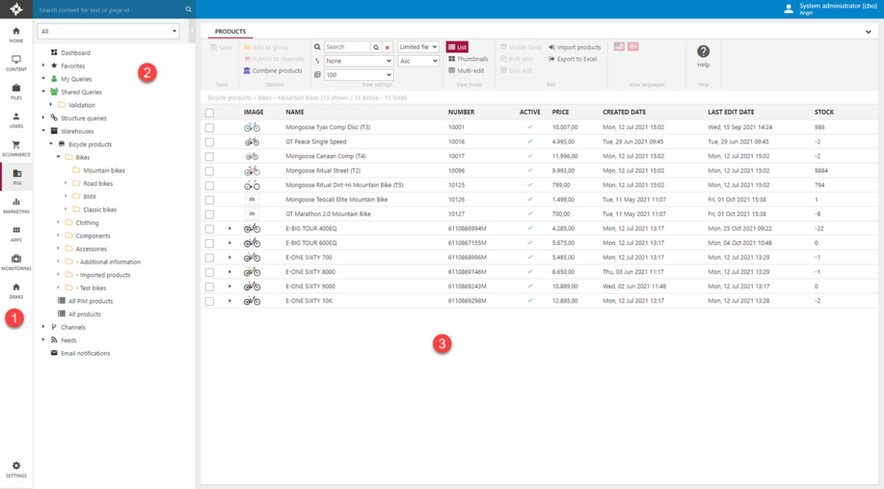The width and height of the screenshot is (884, 489).
Task: Click the search magnifier in top bar
Action: 189,10
